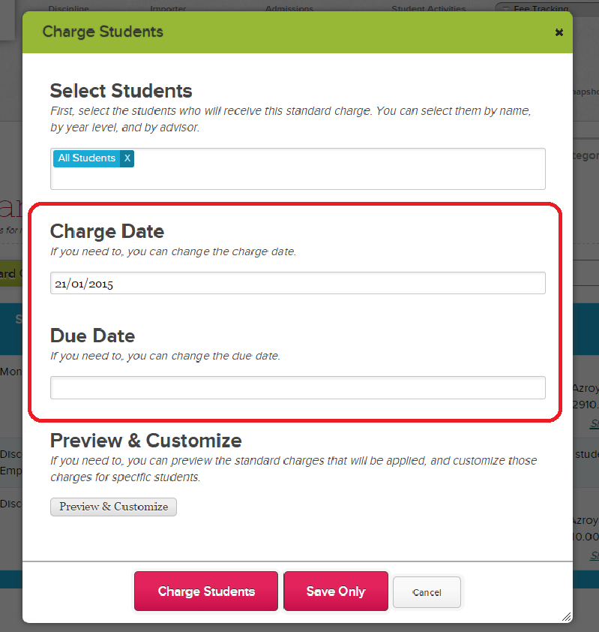Viewport: 599px width, 632px height.
Task: Click the Charge Students dialog title text
Action: (x=103, y=32)
